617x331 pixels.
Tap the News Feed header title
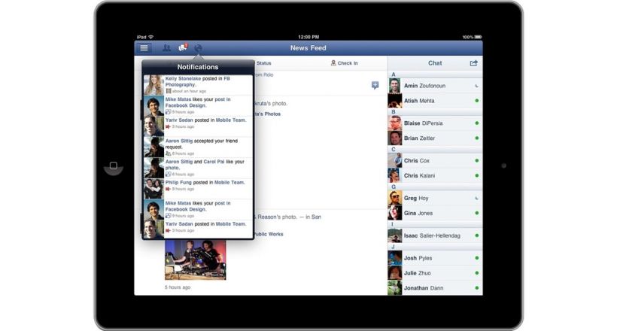tap(308, 48)
